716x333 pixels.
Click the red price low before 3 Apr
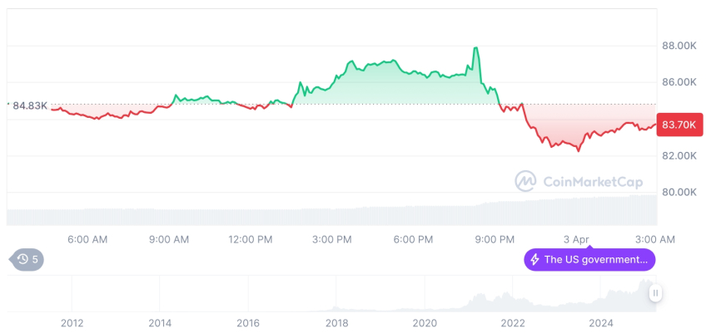[x=578, y=150]
